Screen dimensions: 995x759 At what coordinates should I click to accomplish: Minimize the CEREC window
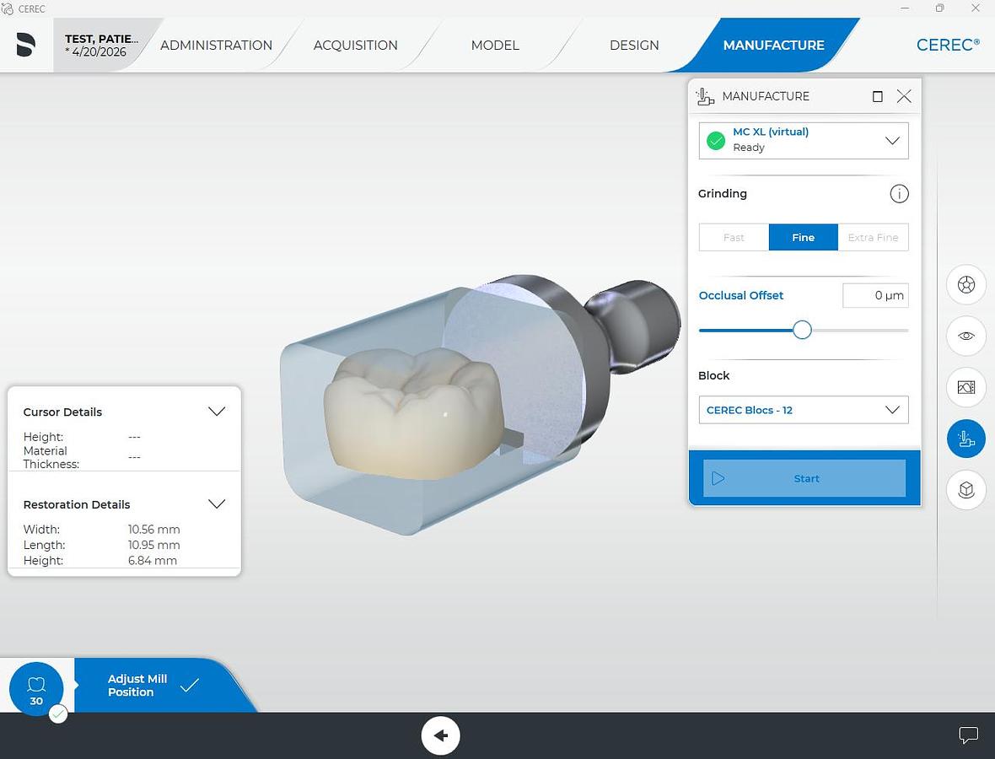pos(905,8)
